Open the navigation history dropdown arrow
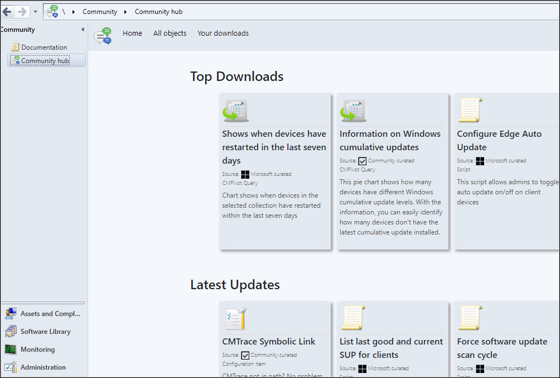 click(35, 12)
